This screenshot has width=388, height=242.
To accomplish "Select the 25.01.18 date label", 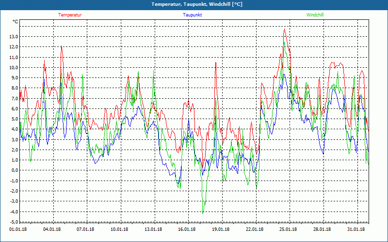I will pyautogui.click(x=288, y=230).
